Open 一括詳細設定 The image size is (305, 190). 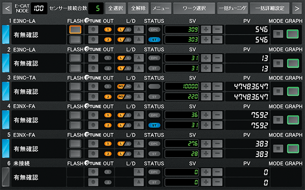coord(270,8)
